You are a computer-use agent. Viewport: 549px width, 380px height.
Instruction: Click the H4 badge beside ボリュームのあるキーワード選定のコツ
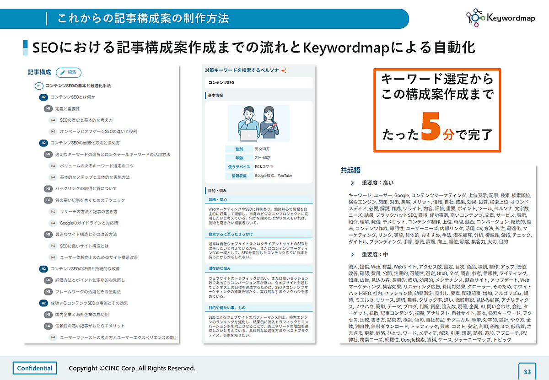[x=53, y=166]
